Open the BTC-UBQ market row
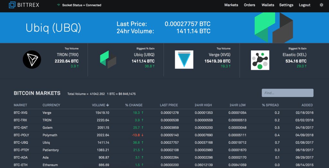Screen dimensions: 329x168 (x=164, y=142)
